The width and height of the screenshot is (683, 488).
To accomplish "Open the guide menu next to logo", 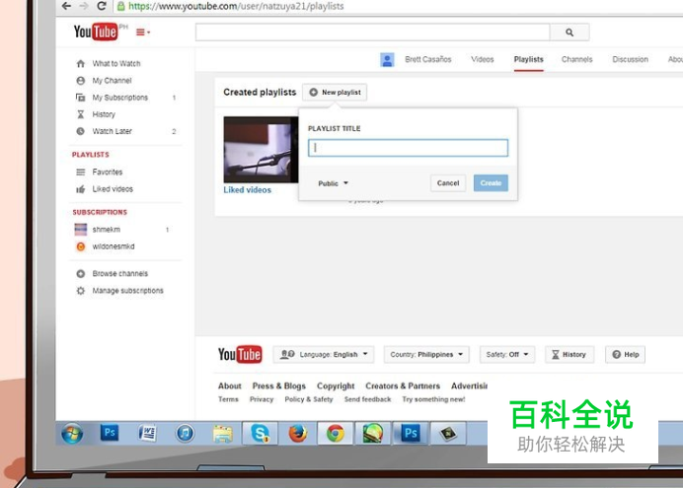I will coord(143,33).
